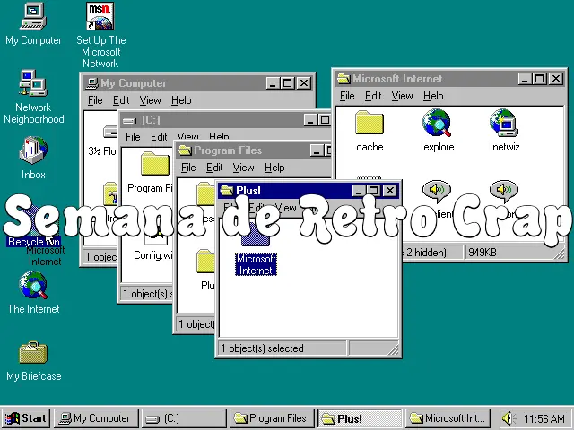
Task: Open View menu in Microsoft Internet window
Action: point(402,96)
